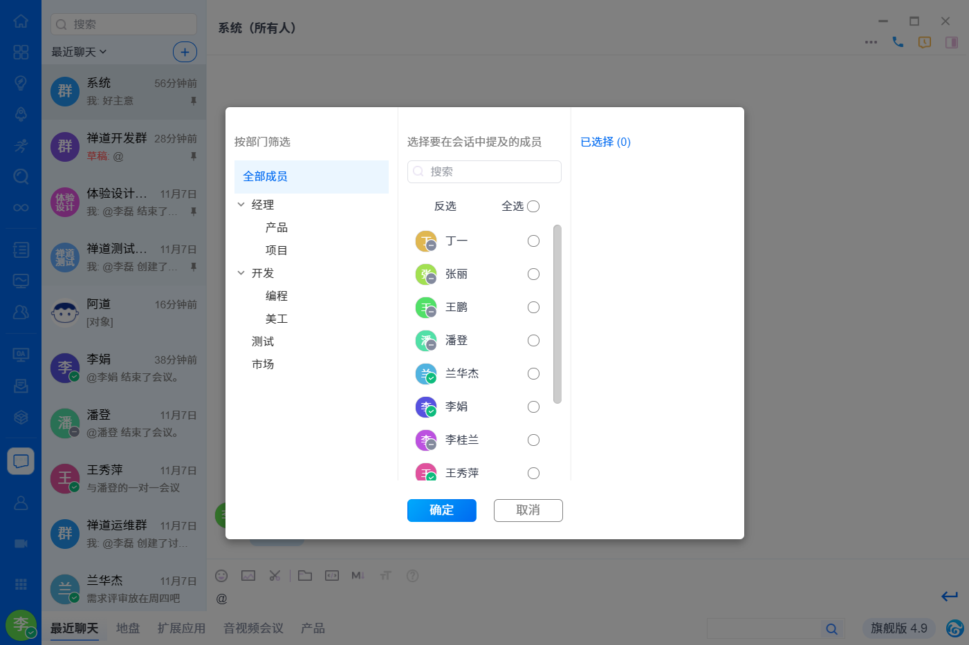This screenshot has height=645, width=969.
Task: Filter by 产品 department in the tree
Action: click(277, 227)
